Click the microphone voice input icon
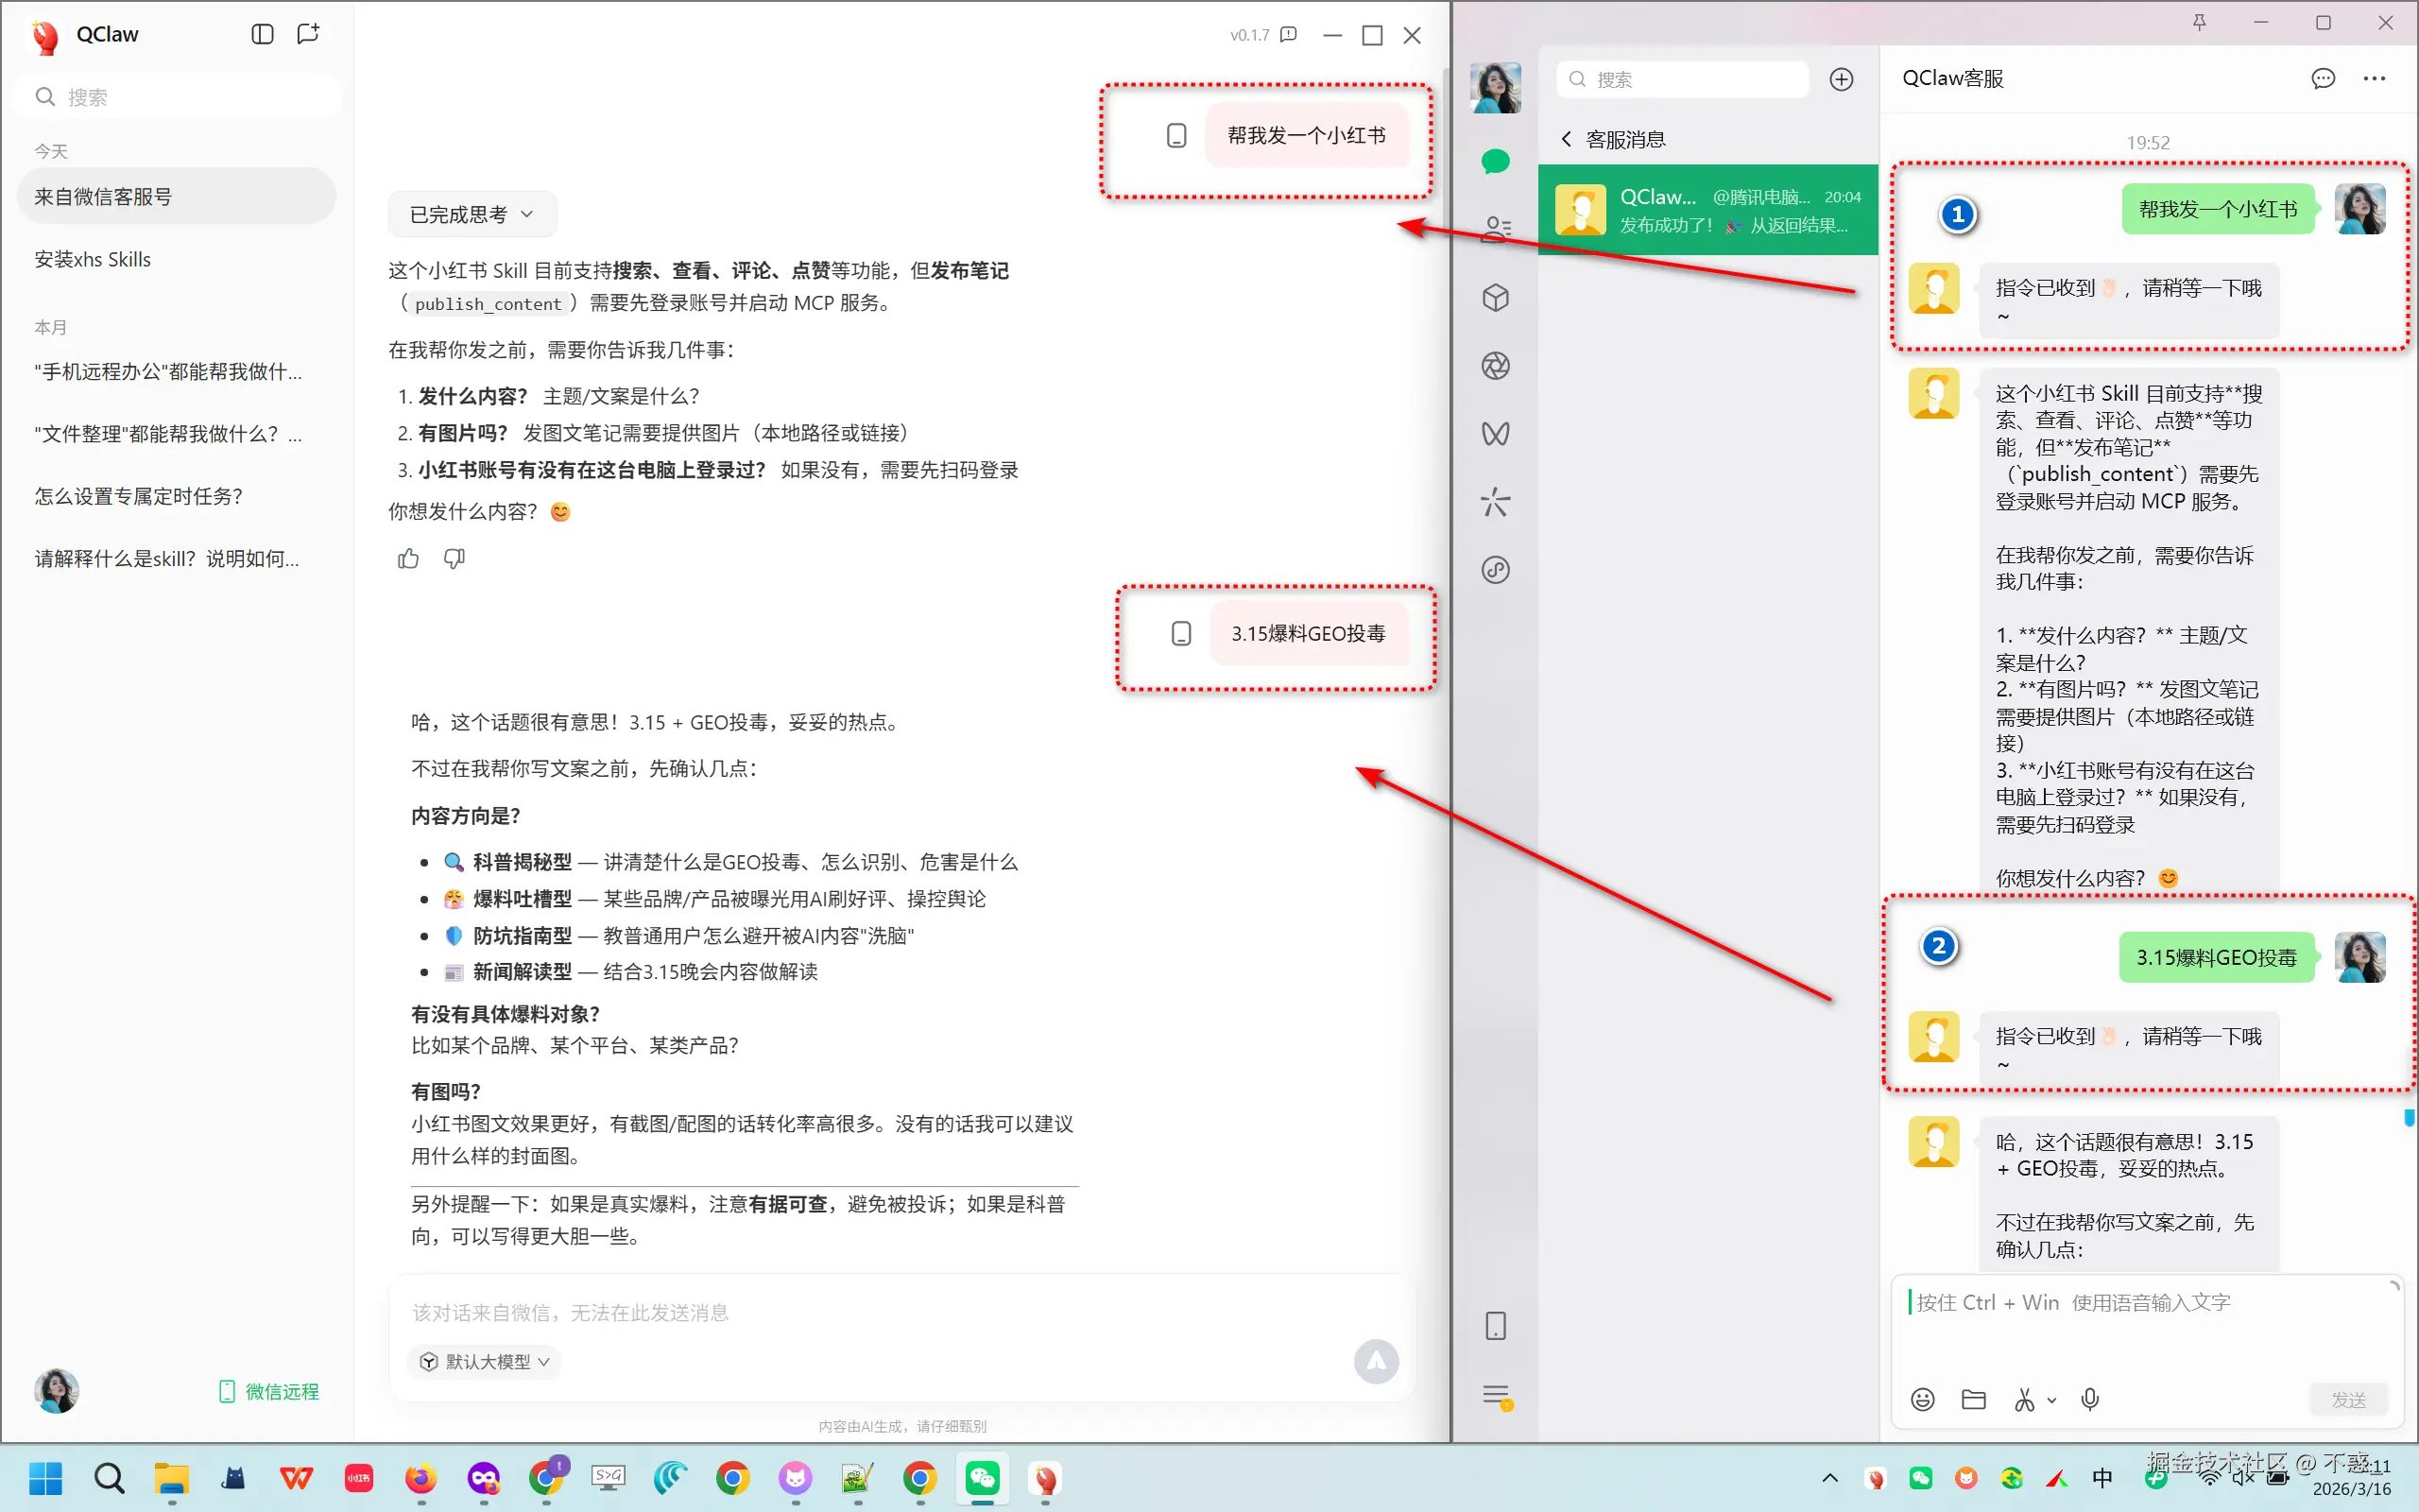Screen dimensions: 2419x1512 (x=2090, y=1399)
